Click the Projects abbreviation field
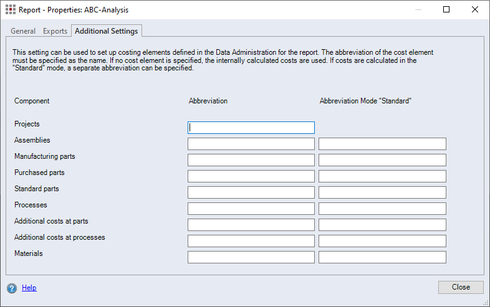The image size is (490, 307). pyautogui.click(x=251, y=128)
